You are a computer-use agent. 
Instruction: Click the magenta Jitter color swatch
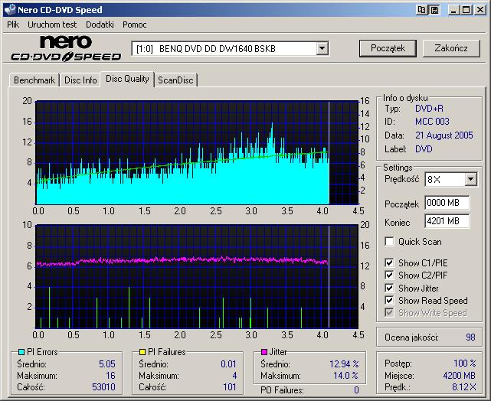(264, 352)
